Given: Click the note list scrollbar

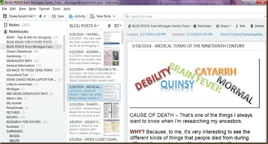Looking at the screenshot, I should (x=122, y=37).
